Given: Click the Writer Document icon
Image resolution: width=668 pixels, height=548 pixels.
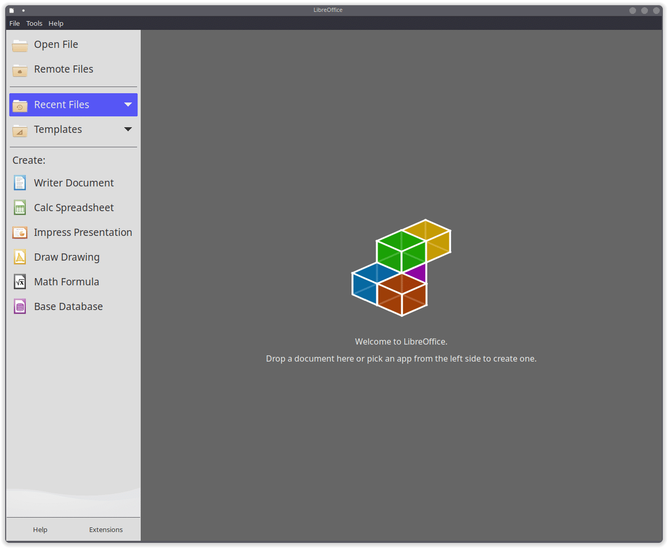Looking at the screenshot, I should click(20, 183).
